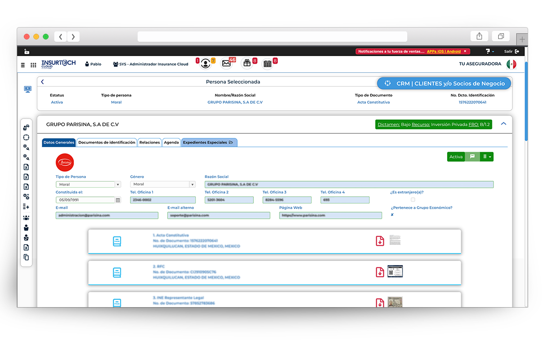The width and height of the screenshot is (542, 340).
Task: Open the green list options dropdown
Action: (486, 157)
